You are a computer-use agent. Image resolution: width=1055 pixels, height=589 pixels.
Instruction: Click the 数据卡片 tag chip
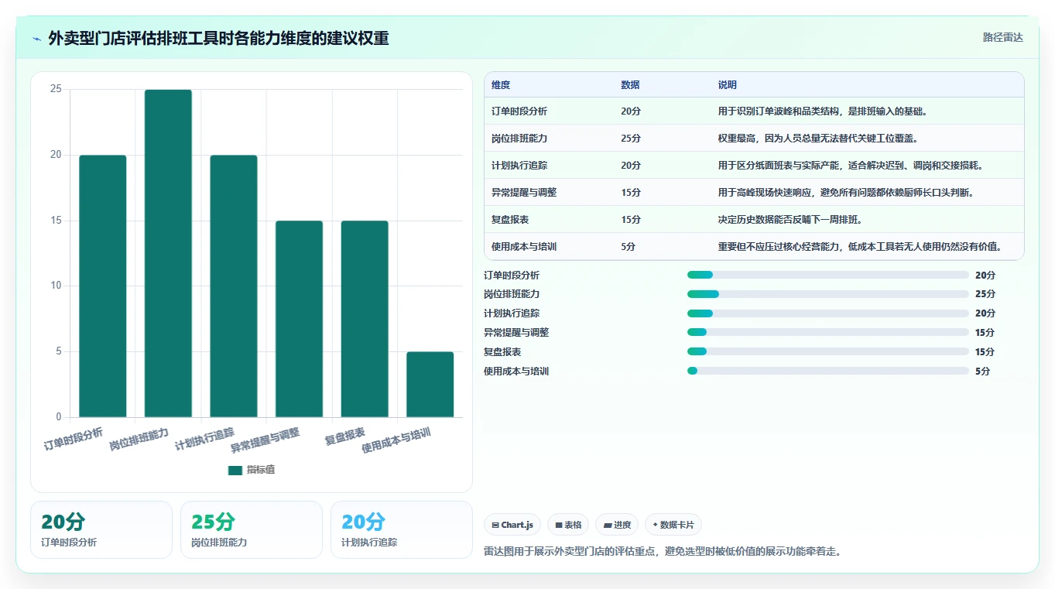click(673, 525)
